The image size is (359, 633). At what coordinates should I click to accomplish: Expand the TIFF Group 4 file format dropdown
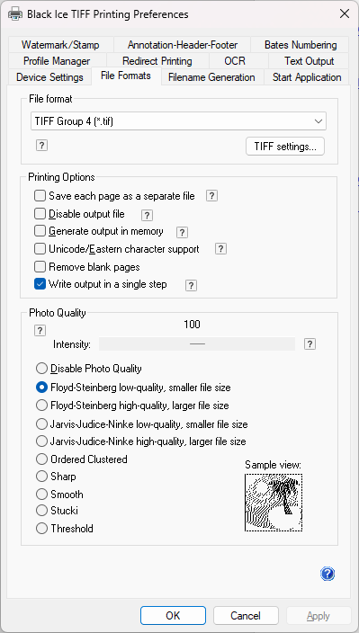tap(178, 121)
